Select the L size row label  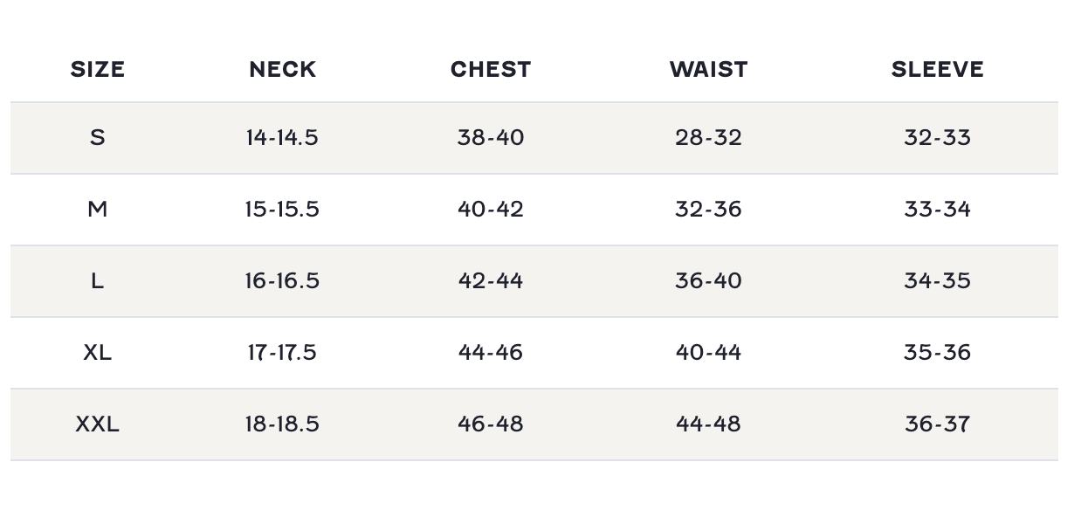tap(98, 281)
